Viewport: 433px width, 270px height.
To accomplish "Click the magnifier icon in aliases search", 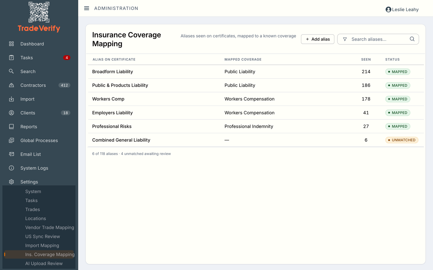I will 412,39.
